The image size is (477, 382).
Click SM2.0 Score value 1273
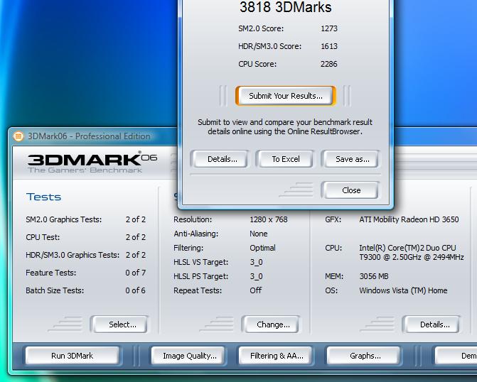point(329,28)
